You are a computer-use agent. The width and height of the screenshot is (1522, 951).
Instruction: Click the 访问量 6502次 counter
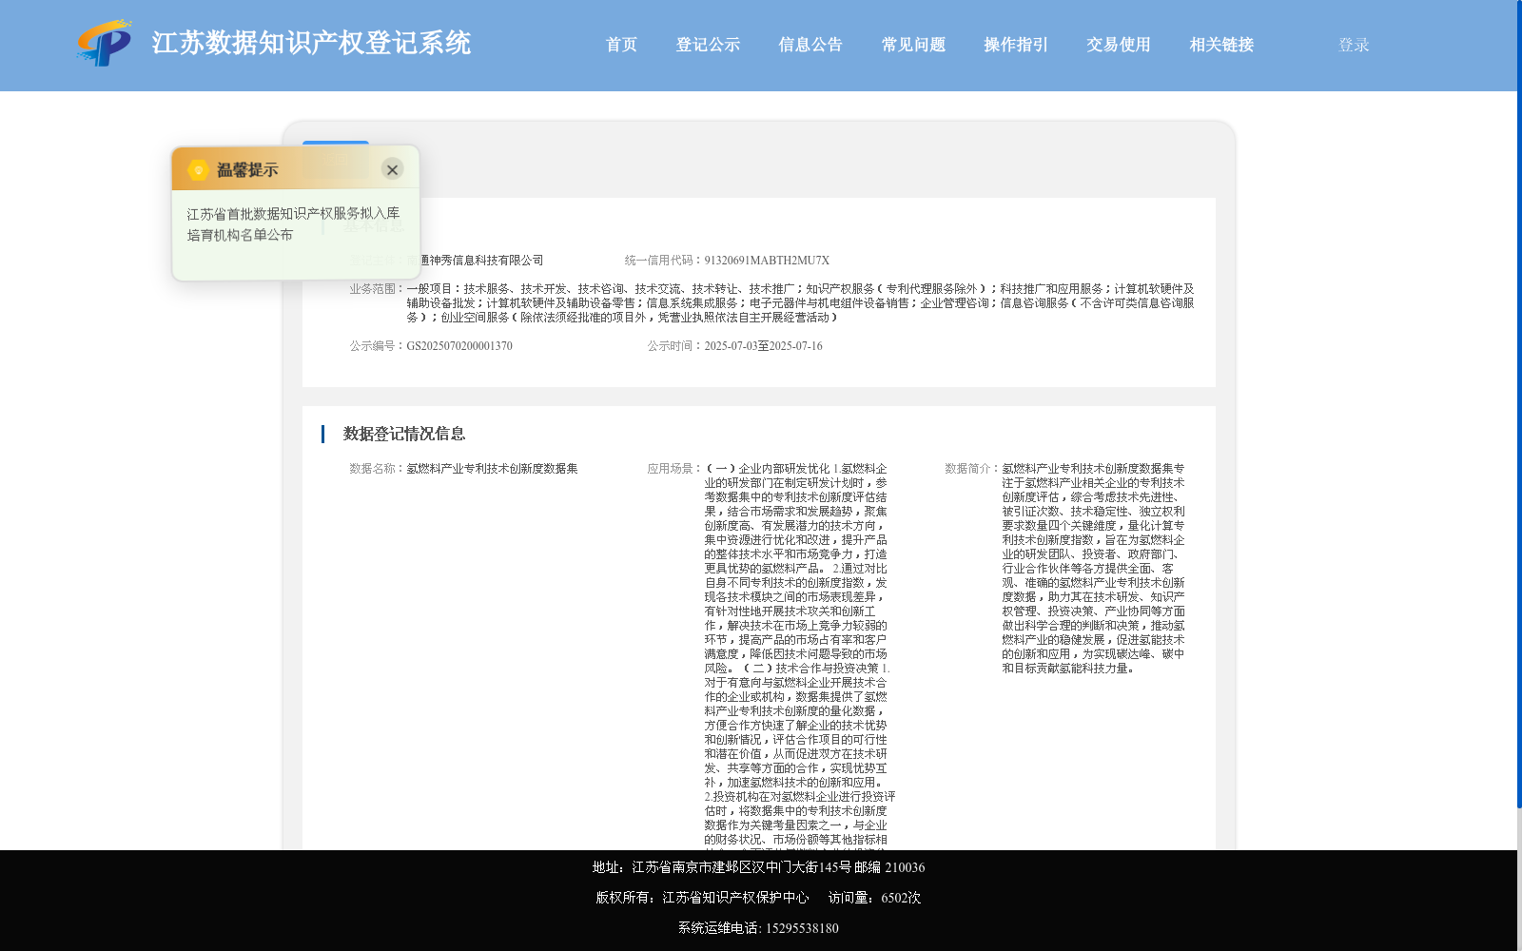coord(874,898)
